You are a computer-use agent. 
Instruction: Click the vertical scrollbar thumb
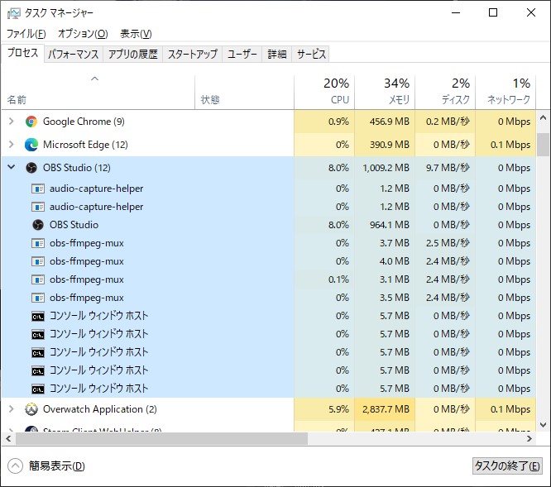click(543, 145)
